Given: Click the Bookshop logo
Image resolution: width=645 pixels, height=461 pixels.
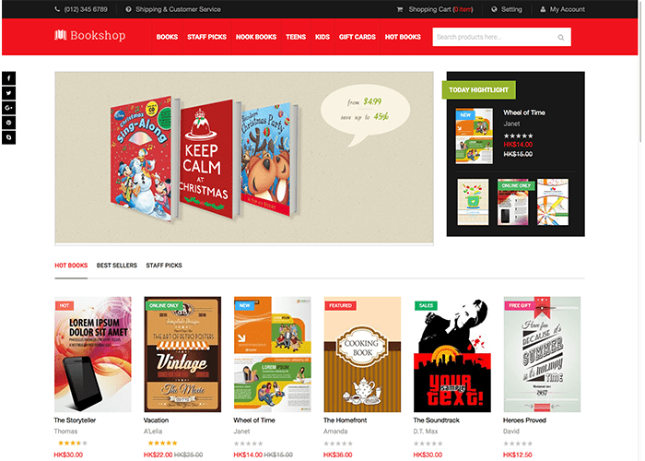Looking at the screenshot, I should coord(90,35).
